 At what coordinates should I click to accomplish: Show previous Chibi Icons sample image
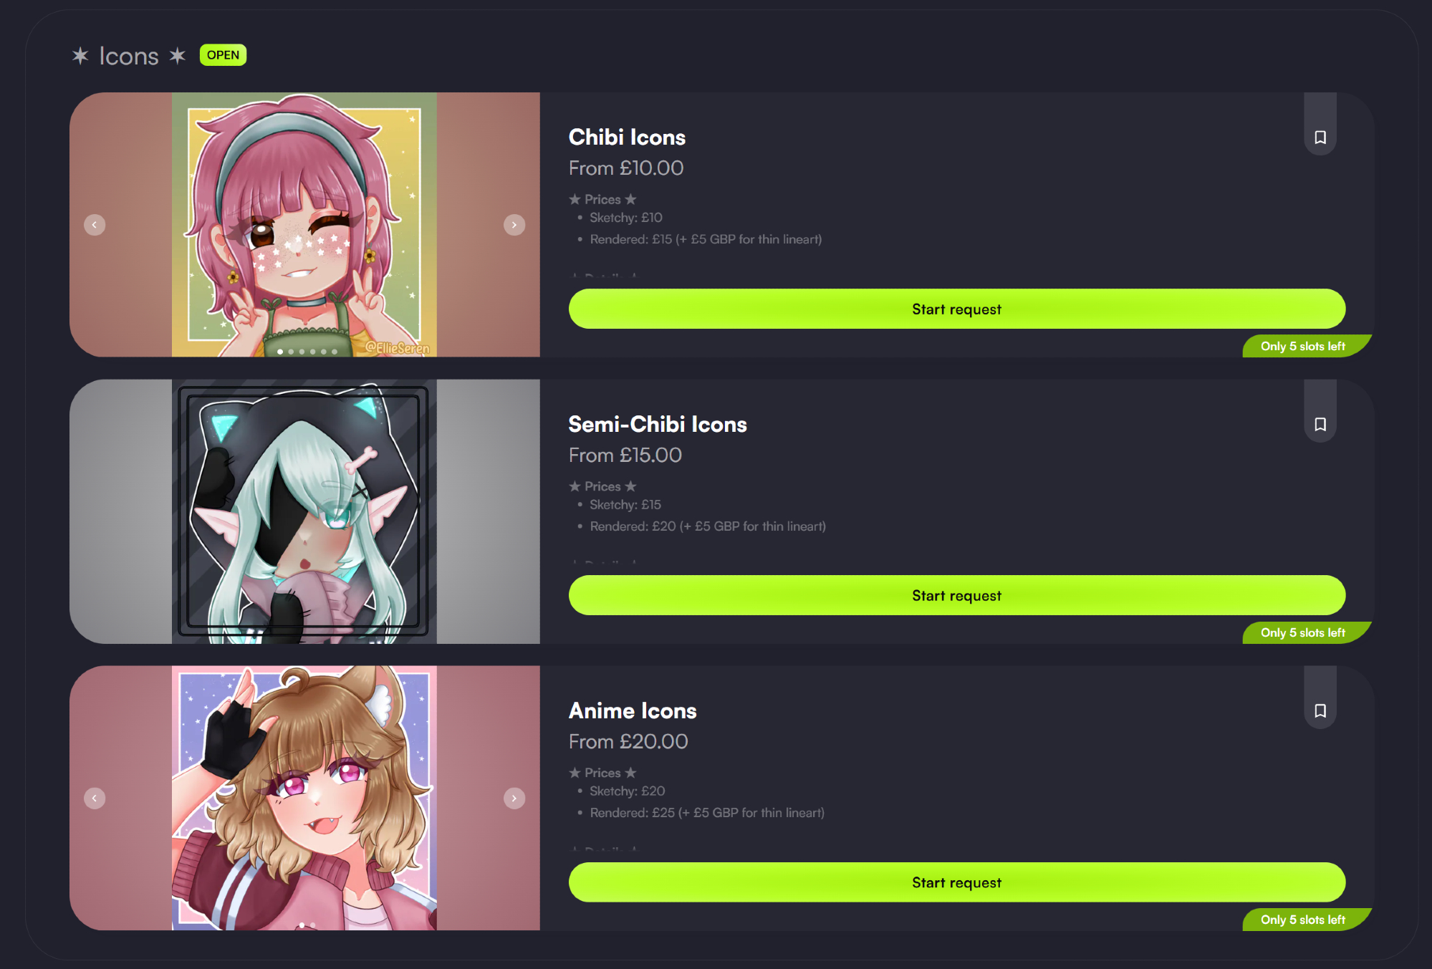(x=95, y=225)
